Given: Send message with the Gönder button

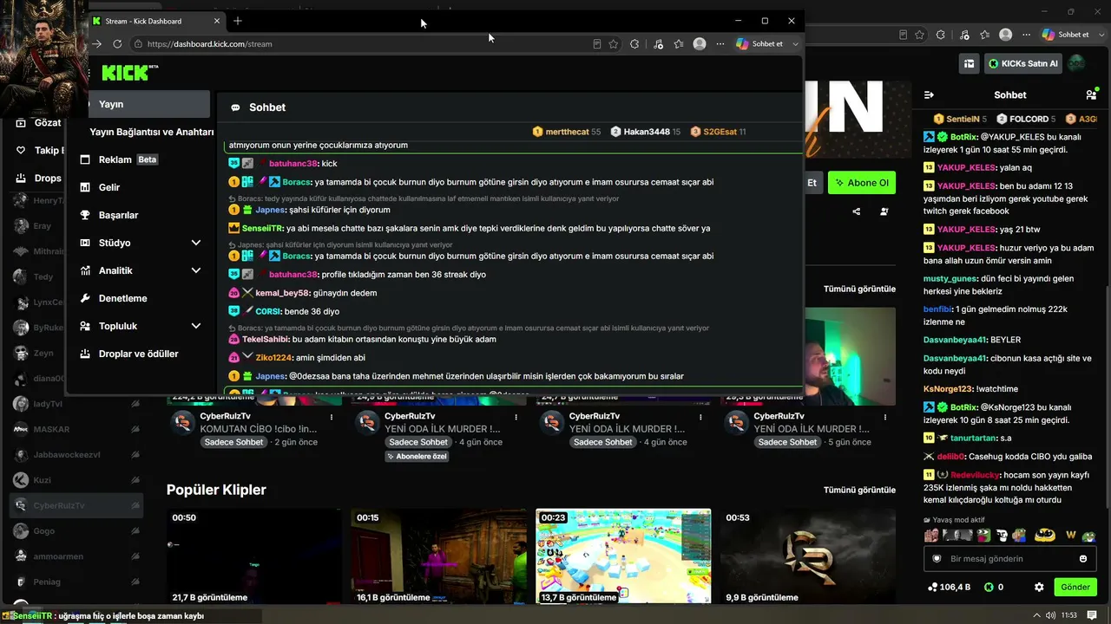Looking at the screenshot, I should [x=1075, y=587].
